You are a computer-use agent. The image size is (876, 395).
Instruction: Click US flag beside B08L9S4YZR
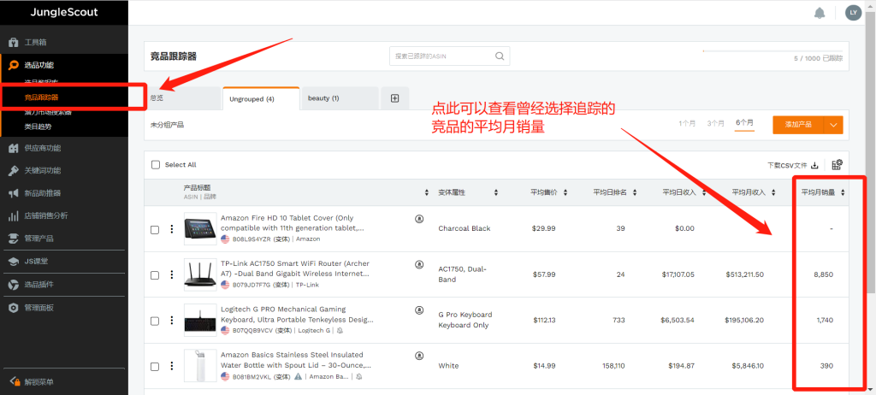pyautogui.click(x=225, y=239)
